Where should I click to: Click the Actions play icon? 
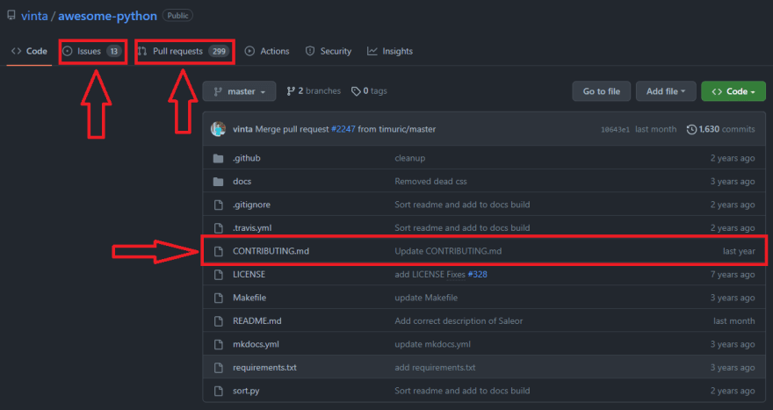[250, 51]
